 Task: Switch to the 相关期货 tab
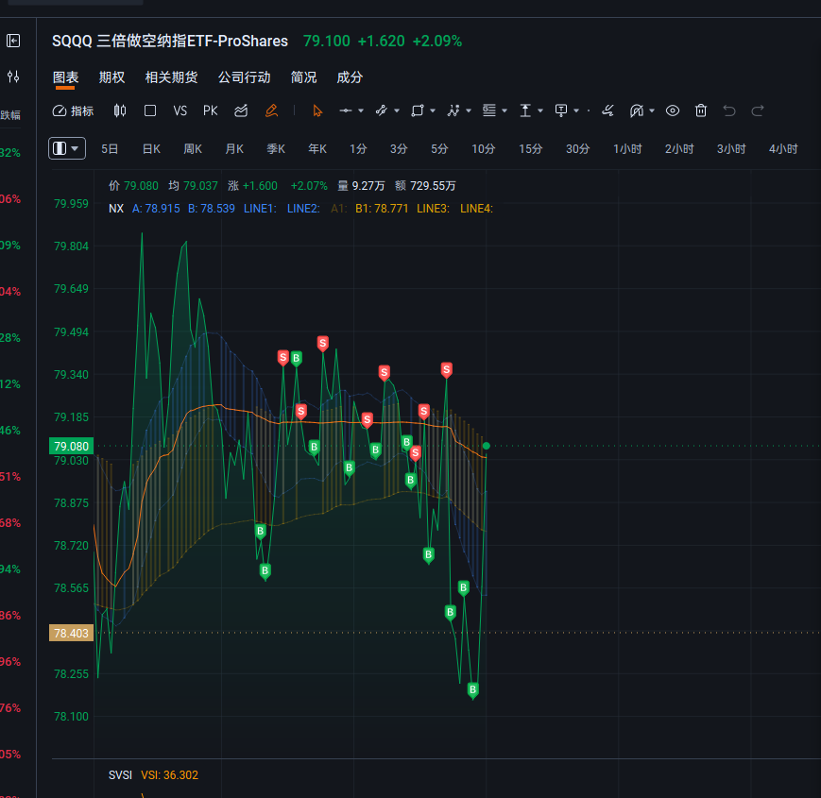(x=171, y=77)
